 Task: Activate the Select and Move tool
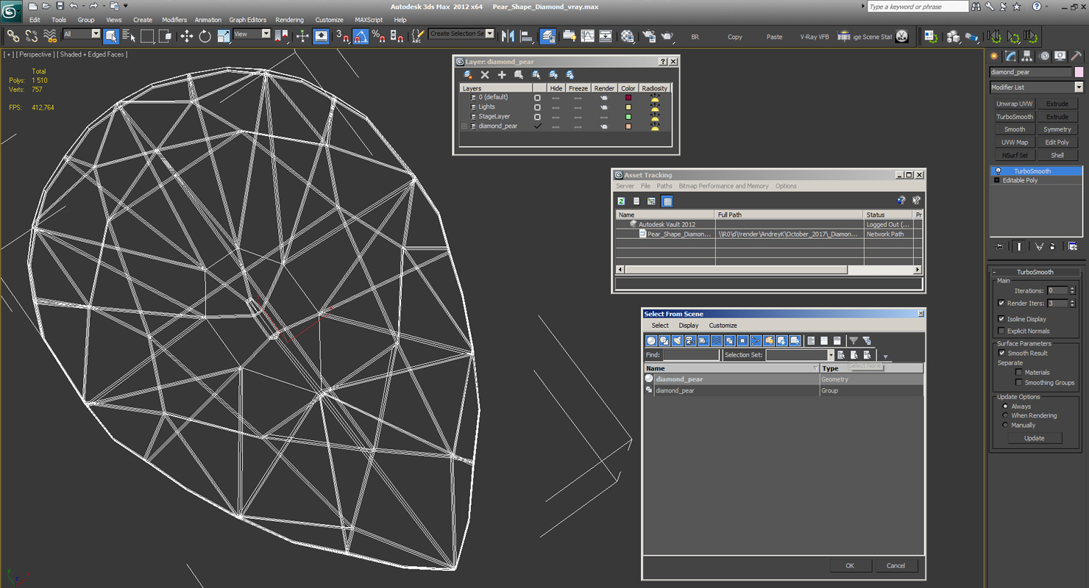[x=187, y=36]
